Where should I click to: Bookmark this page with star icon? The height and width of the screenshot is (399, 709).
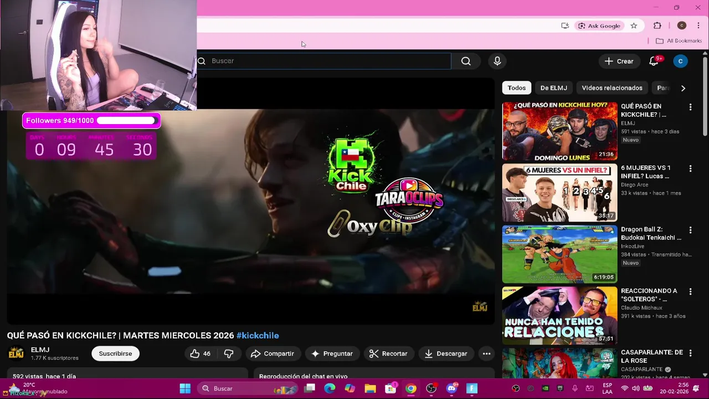(634, 25)
